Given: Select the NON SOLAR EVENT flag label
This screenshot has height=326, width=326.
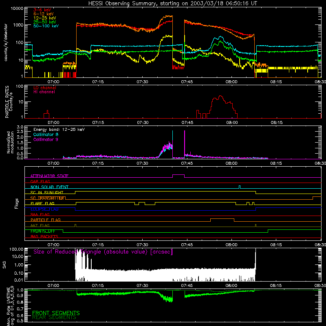Looking at the screenshot, I should pos(49,187).
